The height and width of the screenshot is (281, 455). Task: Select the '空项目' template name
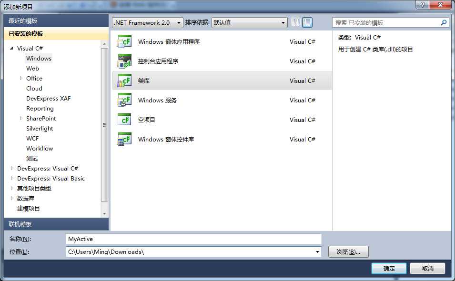tap(147, 120)
